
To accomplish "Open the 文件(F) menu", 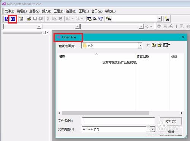I will tap(9, 11).
